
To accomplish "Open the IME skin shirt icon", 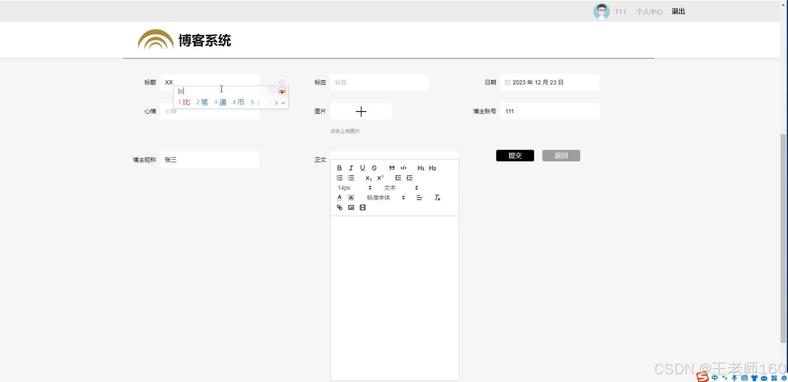I will tap(754, 378).
